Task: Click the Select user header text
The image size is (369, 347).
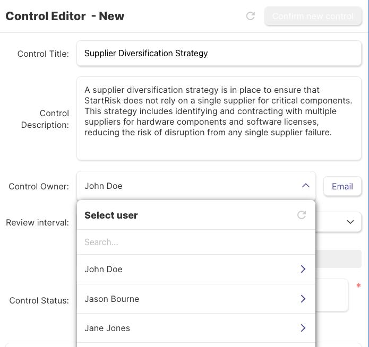Action: pyautogui.click(x=111, y=215)
